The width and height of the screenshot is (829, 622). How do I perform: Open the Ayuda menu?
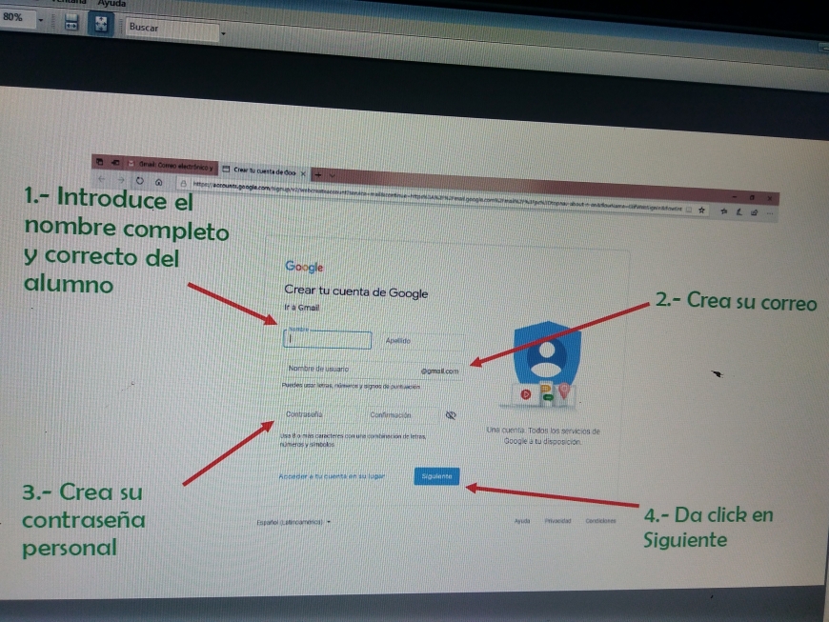111,3
